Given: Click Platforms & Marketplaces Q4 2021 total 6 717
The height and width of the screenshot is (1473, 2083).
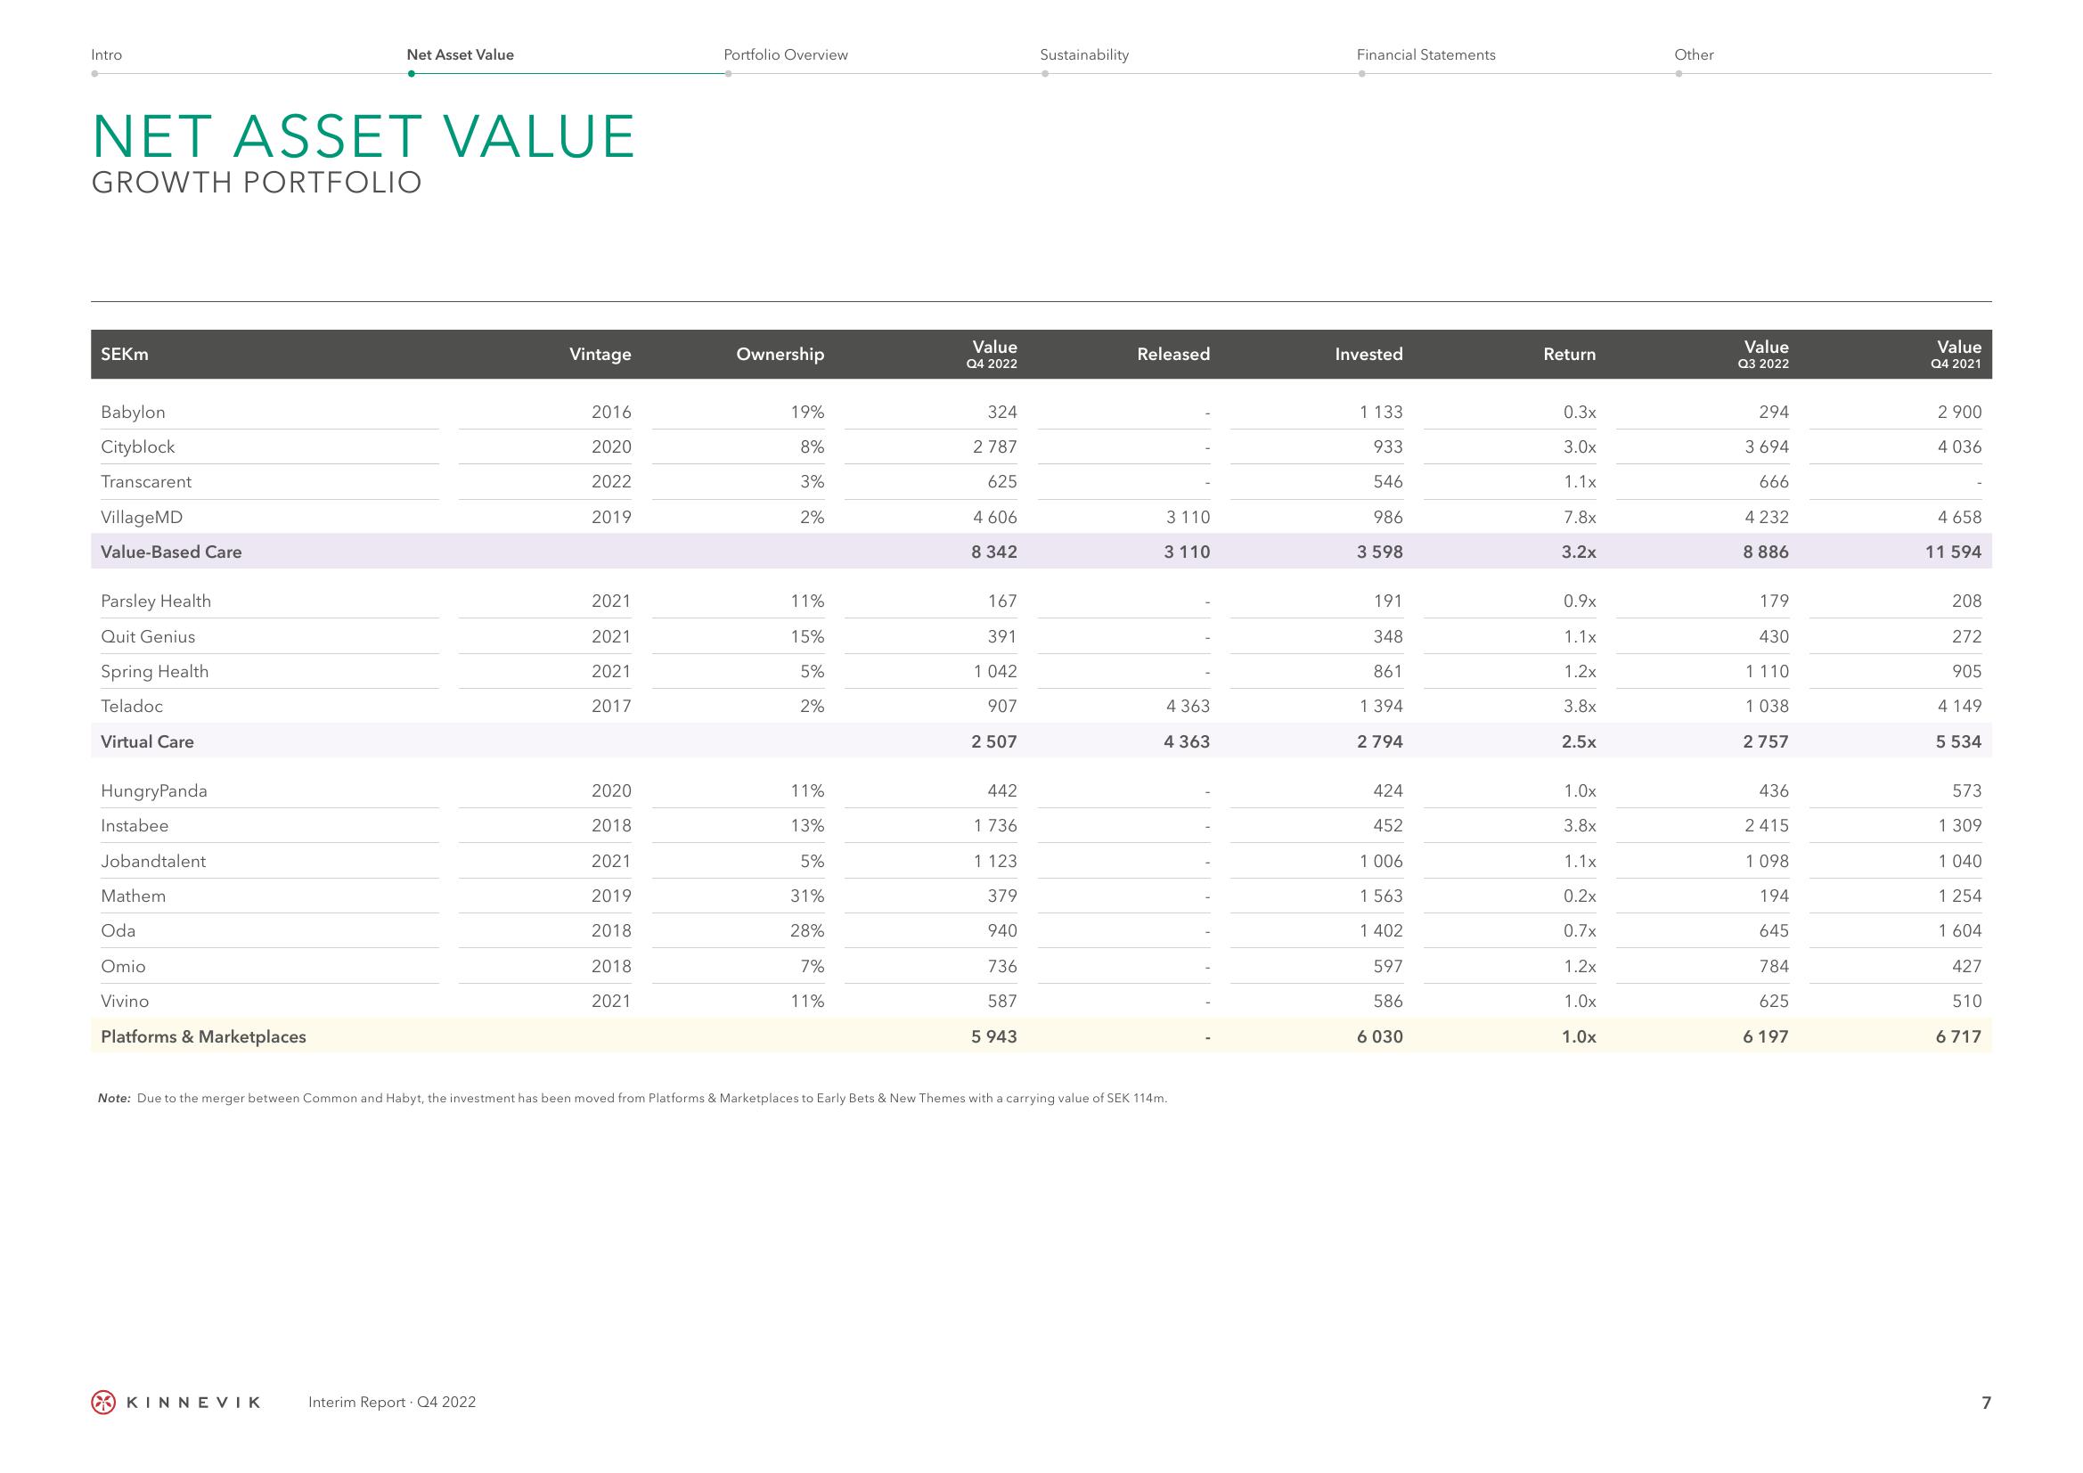Looking at the screenshot, I should click(1958, 1036).
